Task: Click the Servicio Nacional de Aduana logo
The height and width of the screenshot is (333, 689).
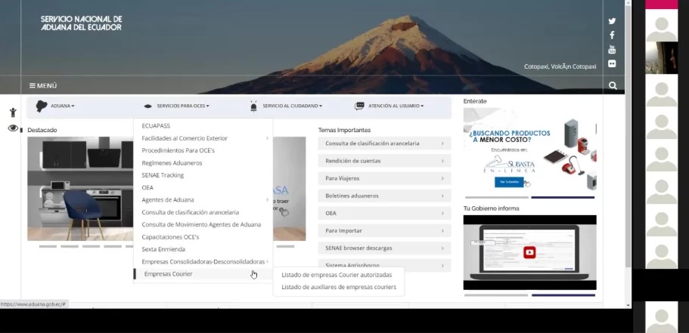Action: pyautogui.click(x=81, y=23)
